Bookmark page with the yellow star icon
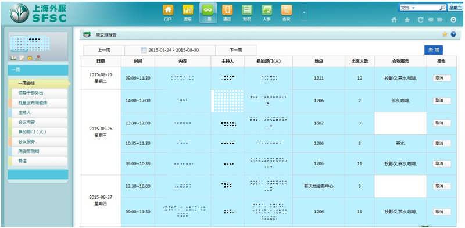The width and height of the screenshot is (465, 228). (x=445, y=34)
